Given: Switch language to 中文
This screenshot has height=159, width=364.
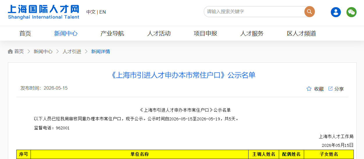Looking at the screenshot, I should click(91, 12).
